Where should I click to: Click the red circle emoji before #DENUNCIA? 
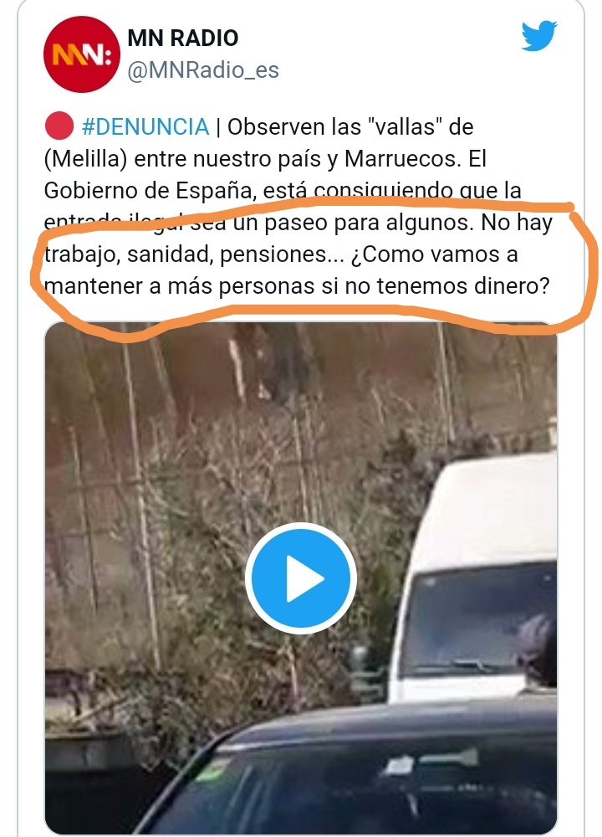tap(59, 126)
